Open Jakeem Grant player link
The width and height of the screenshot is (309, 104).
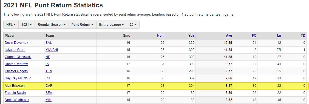pos(15,50)
